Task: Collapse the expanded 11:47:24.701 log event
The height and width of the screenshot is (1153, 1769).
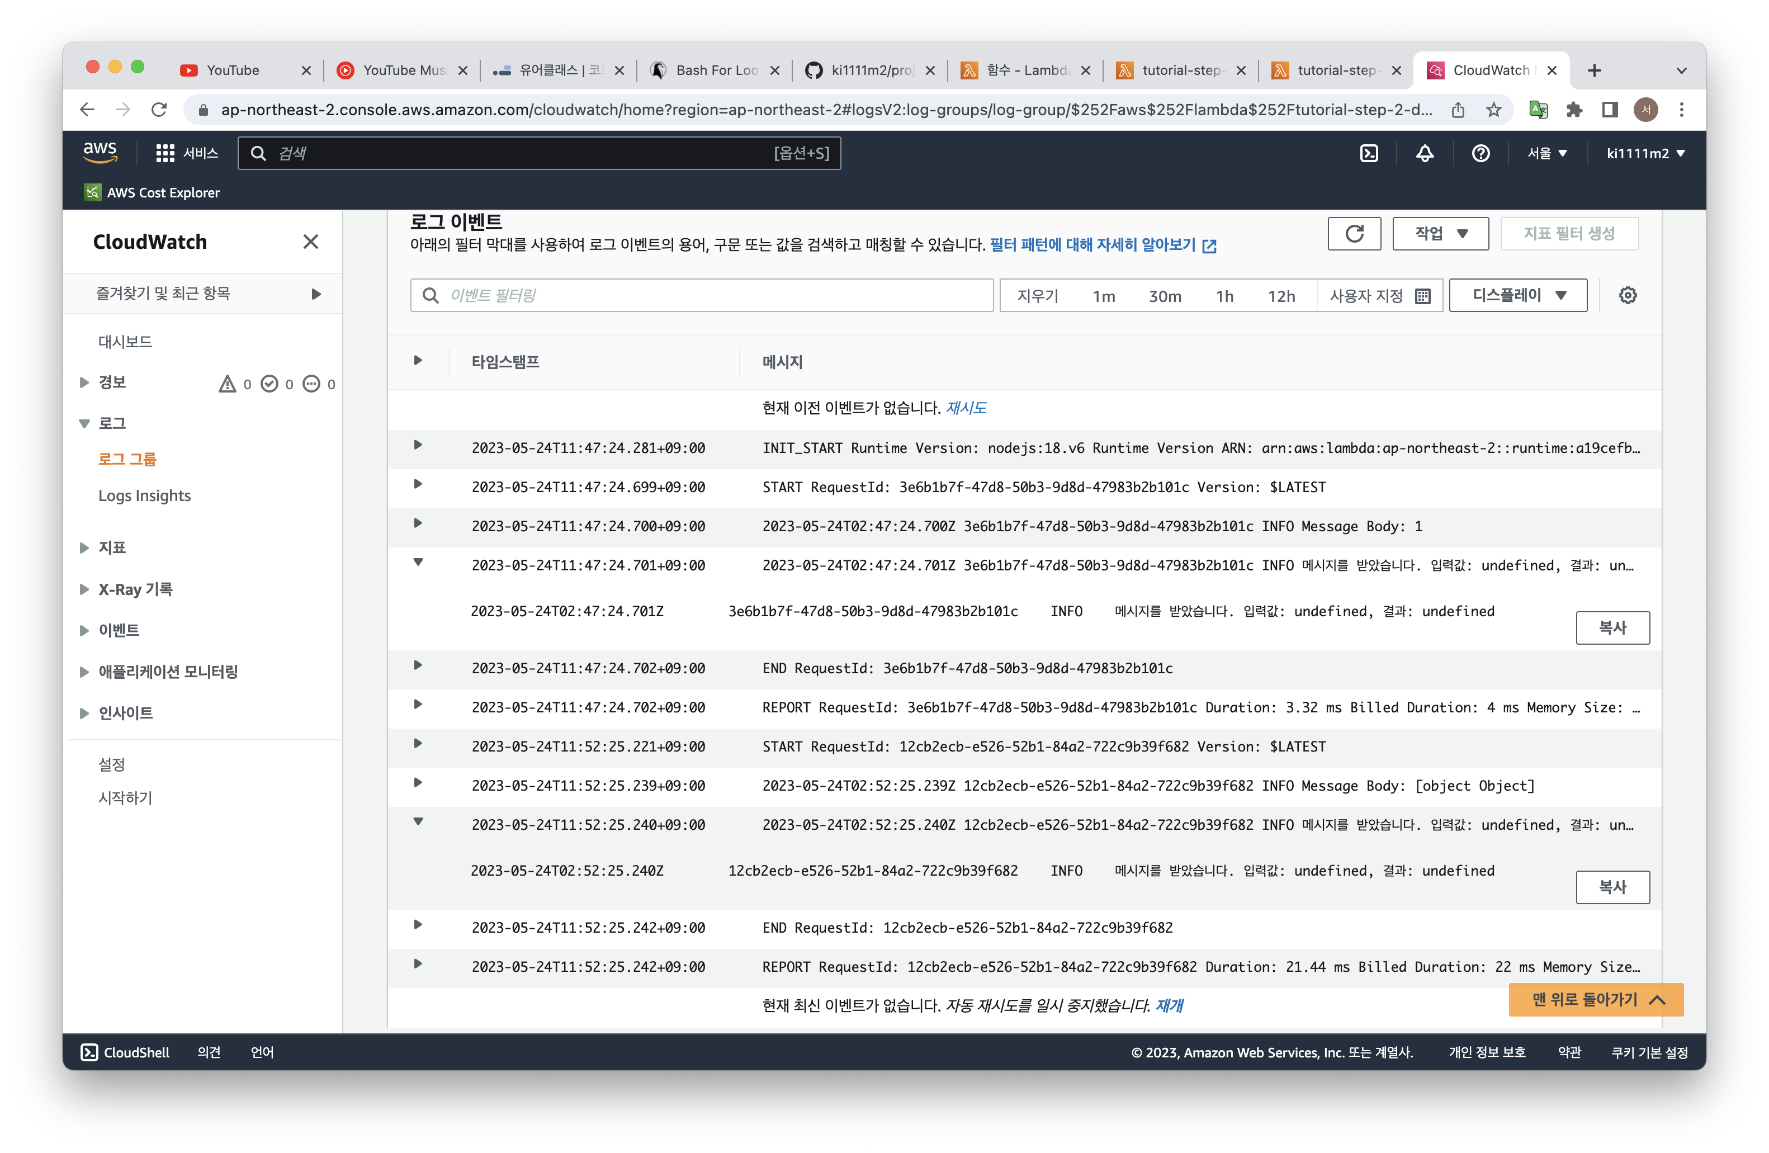Action: coord(418,563)
